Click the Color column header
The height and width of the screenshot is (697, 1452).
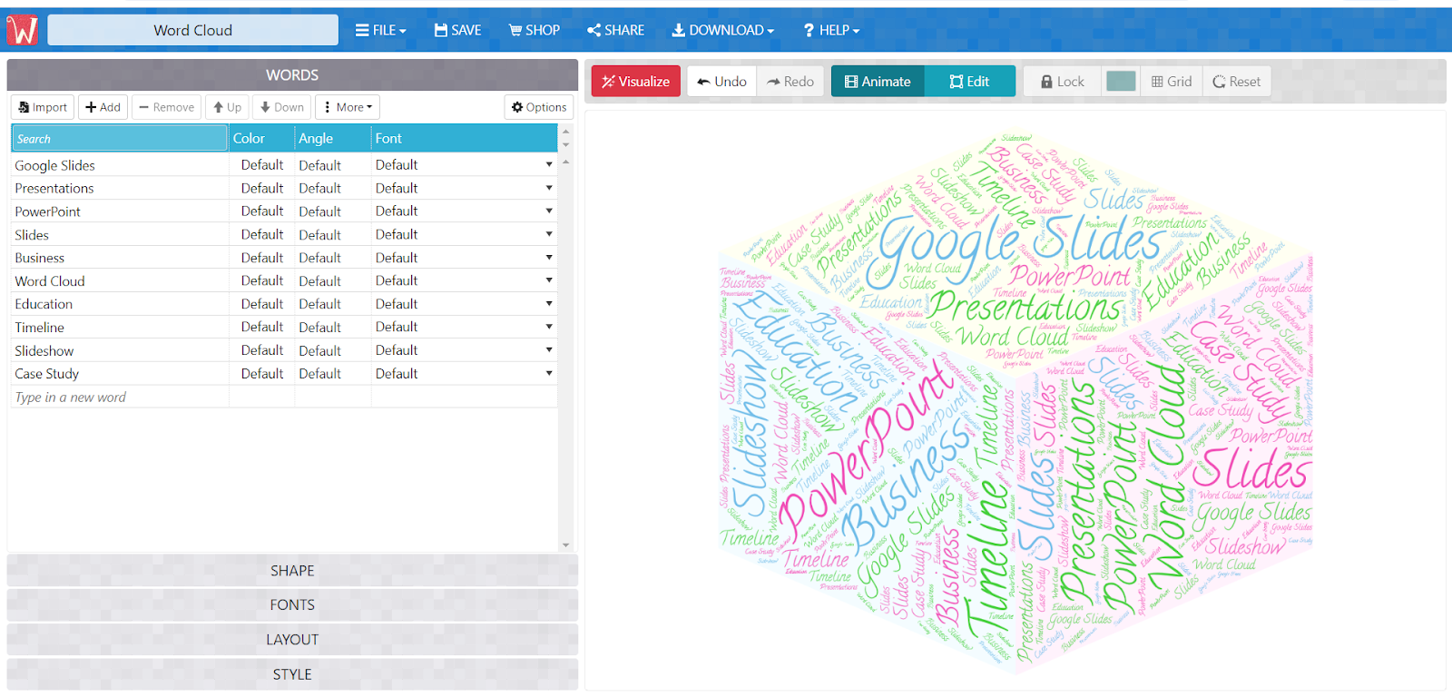pyautogui.click(x=261, y=139)
